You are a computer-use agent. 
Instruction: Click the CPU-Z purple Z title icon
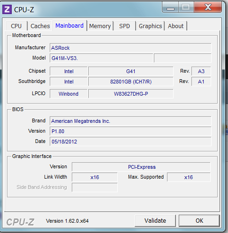[7, 9]
